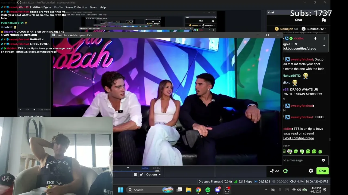Click the pin icon on KickBot message
This screenshot has width=348, height=195.
315,38
